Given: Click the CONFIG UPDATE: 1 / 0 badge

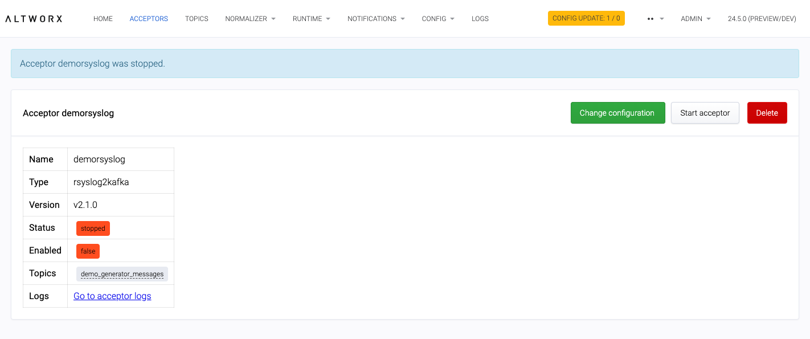Looking at the screenshot, I should click(x=586, y=18).
